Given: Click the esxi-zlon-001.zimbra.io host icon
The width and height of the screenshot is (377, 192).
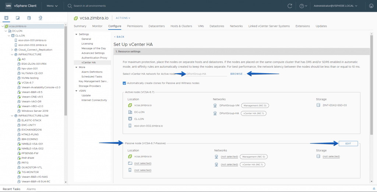Looking at the screenshot, I should [x=16, y=40].
